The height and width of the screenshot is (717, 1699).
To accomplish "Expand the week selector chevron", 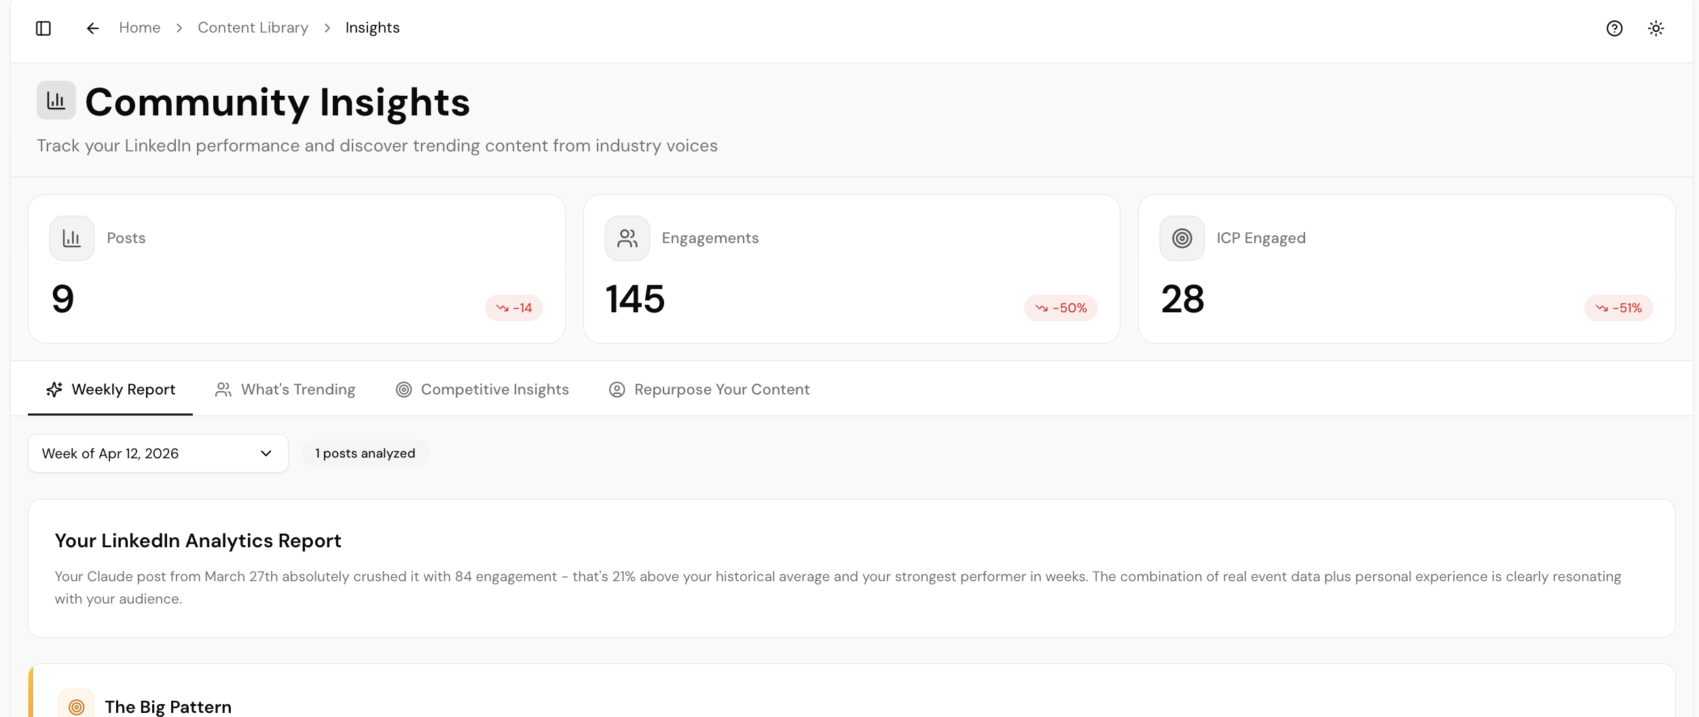I will click(x=266, y=453).
